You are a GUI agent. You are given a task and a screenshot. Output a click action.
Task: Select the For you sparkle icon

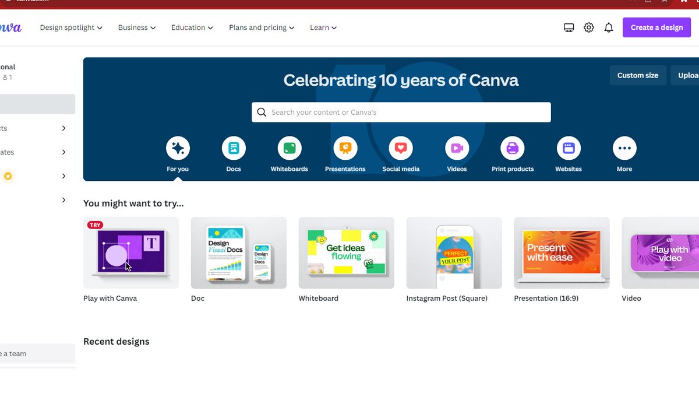click(x=178, y=148)
